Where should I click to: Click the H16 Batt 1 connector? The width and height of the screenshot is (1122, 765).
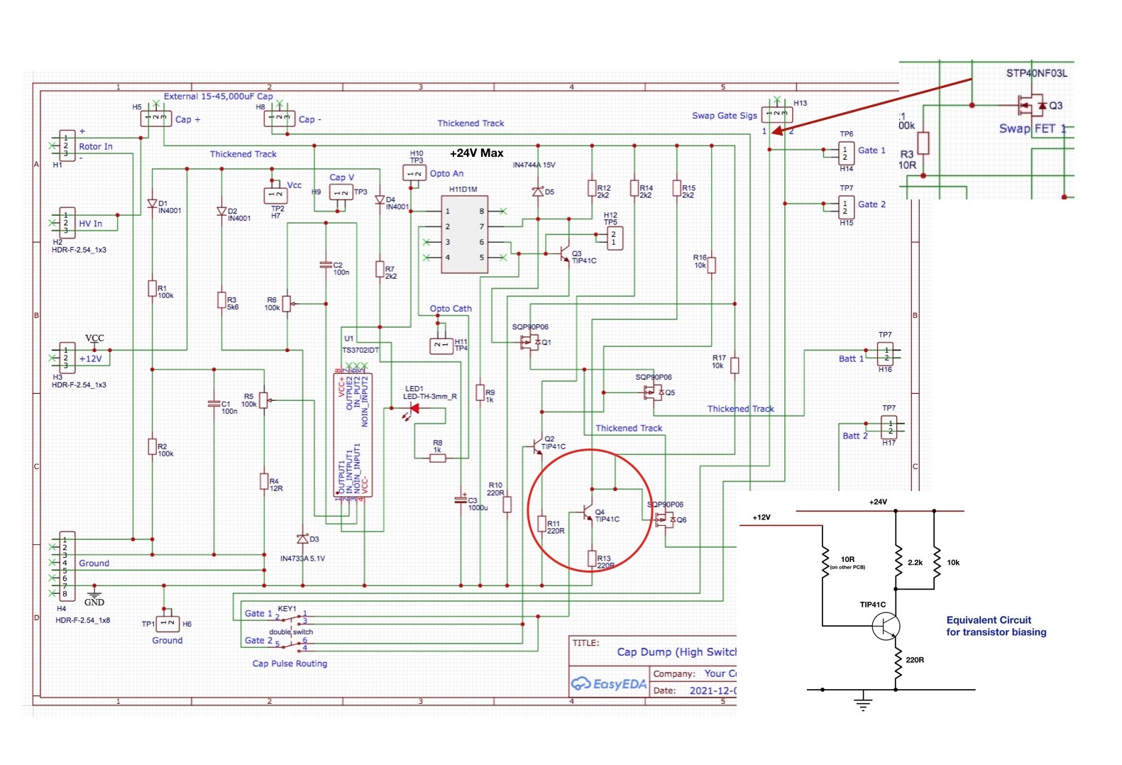(885, 353)
